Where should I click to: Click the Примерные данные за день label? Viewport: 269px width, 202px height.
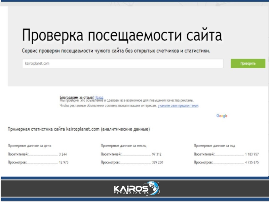[x=29, y=146]
